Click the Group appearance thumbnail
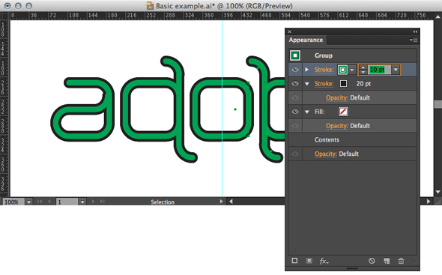This screenshot has height=275, width=442. pyautogui.click(x=295, y=55)
